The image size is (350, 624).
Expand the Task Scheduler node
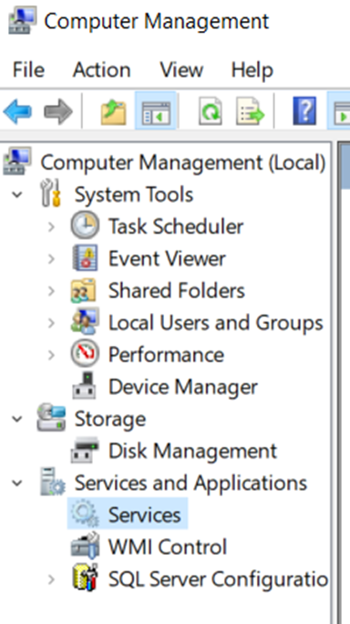(51, 227)
